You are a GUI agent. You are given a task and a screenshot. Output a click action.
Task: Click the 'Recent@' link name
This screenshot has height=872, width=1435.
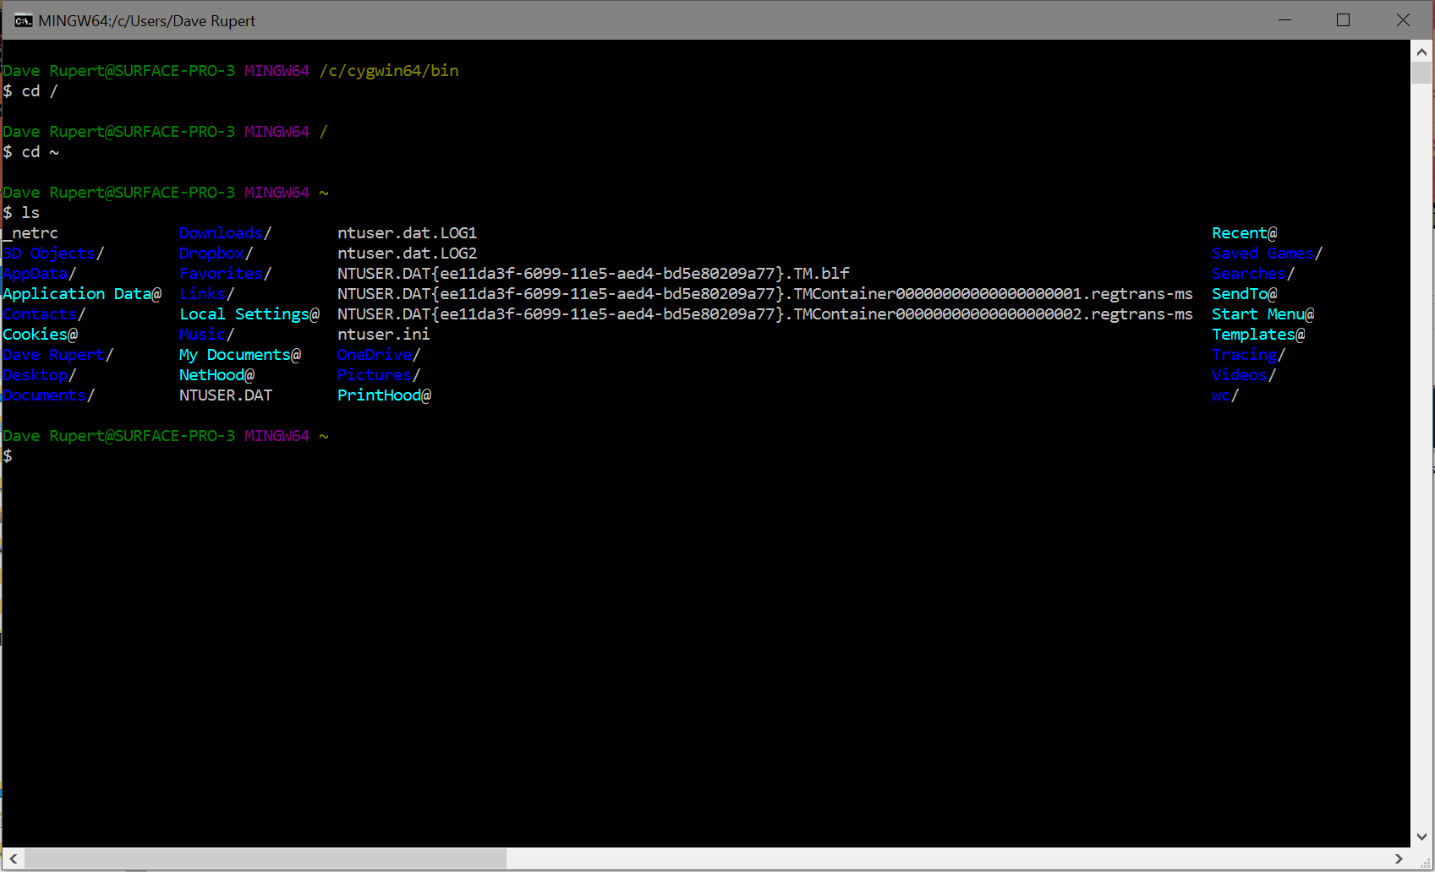coord(1245,233)
